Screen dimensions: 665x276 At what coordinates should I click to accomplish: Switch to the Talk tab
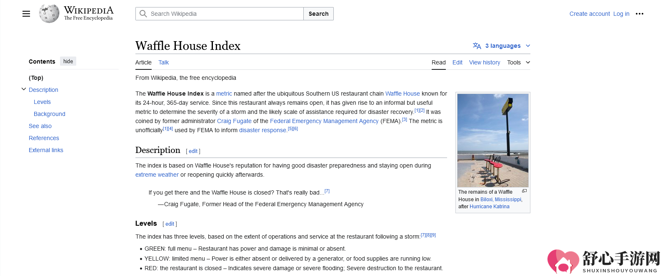163,62
